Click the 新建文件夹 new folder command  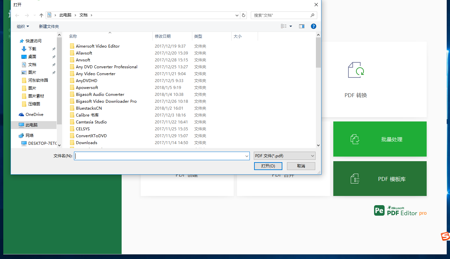click(49, 26)
